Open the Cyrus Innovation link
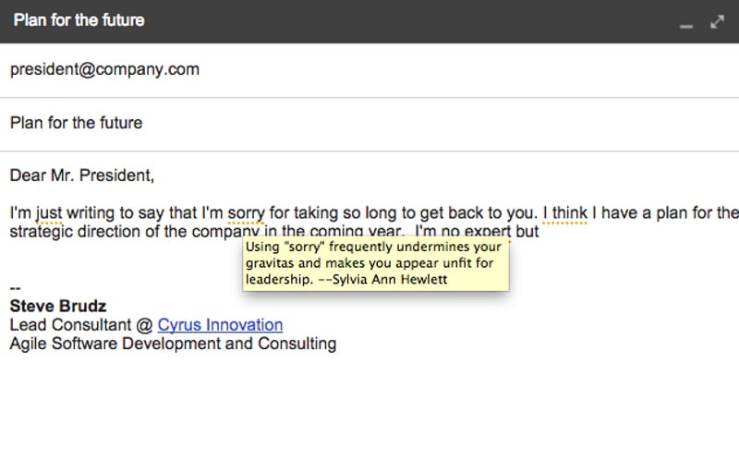This screenshot has width=739, height=459. (x=220, y=325)
